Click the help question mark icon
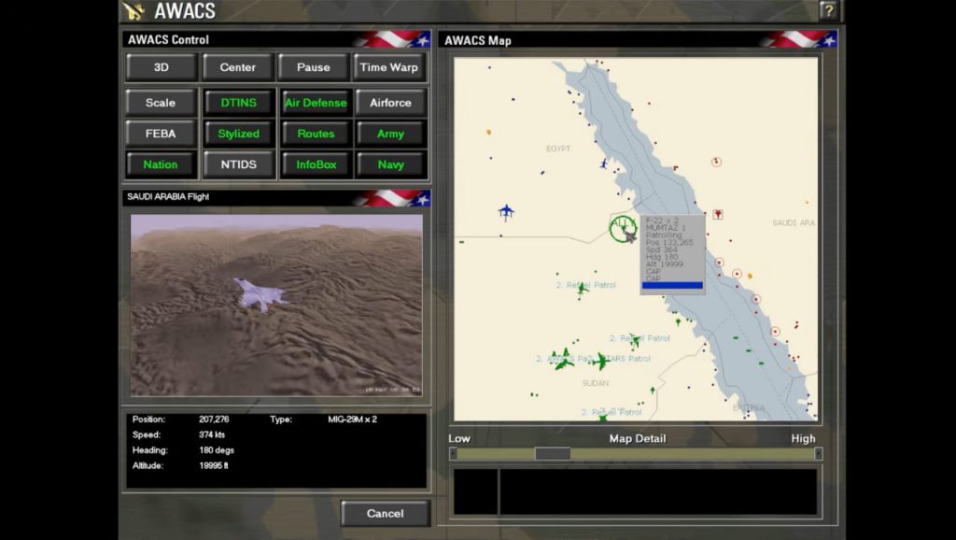The image size is (956, 540). [827, 10]
